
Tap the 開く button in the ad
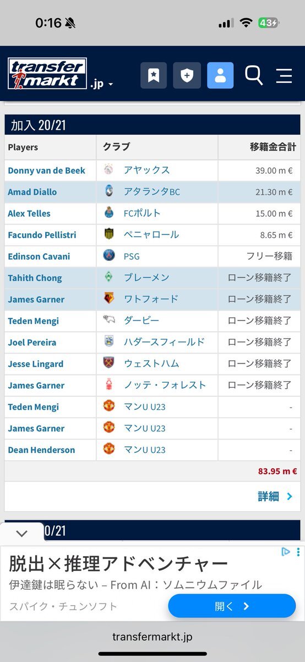232,606
